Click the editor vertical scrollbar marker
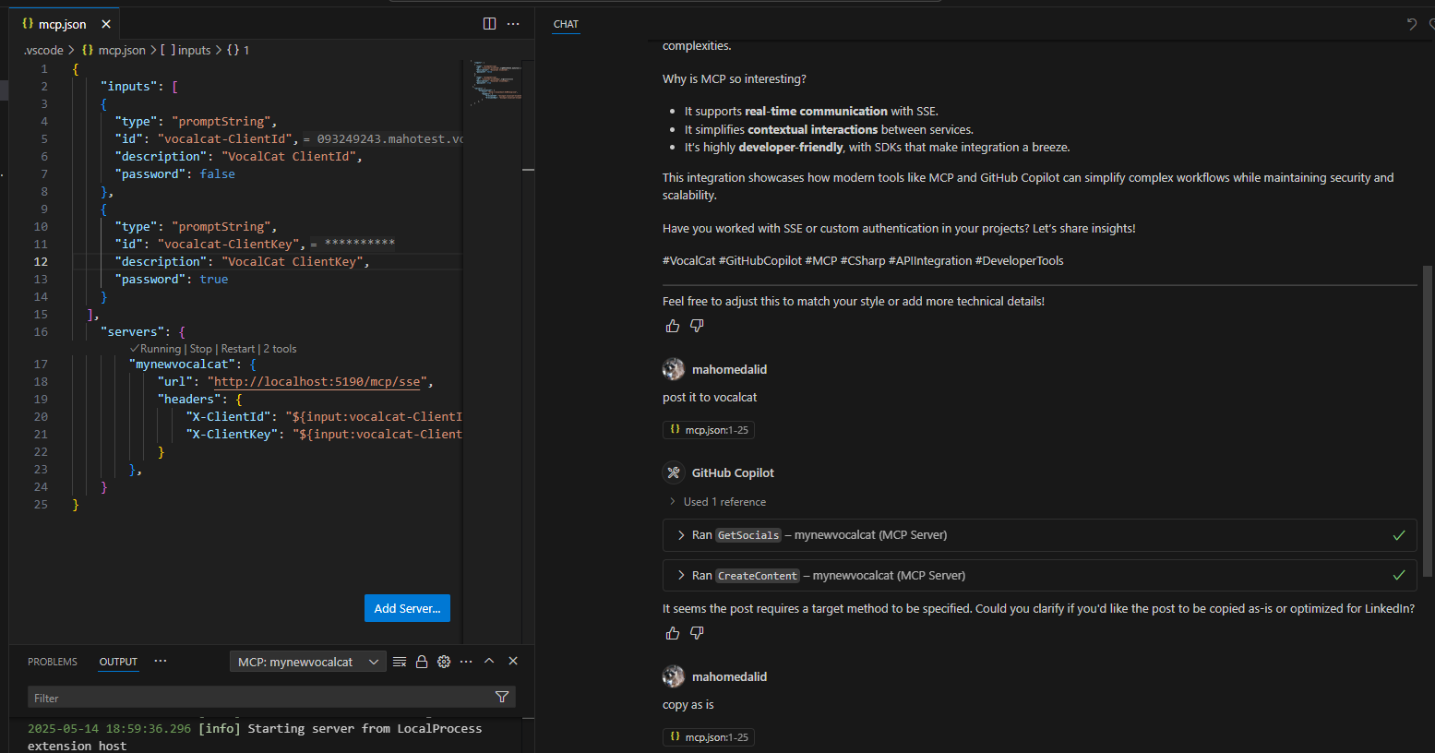Viewport: 1435px width, 753px height. pyautogui.click(x=528, y=170)
